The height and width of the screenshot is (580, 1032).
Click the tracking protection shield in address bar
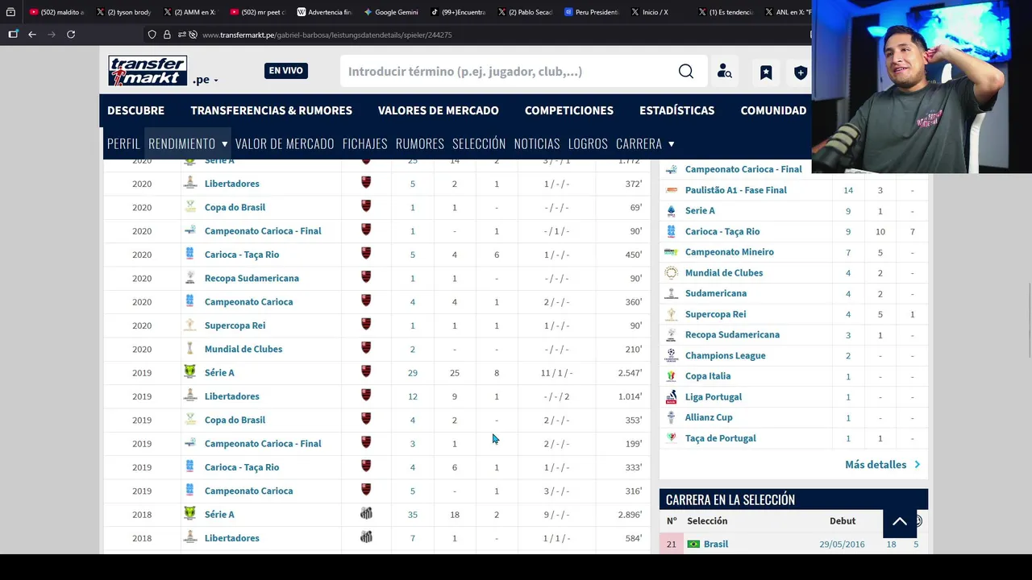[152, 35]
